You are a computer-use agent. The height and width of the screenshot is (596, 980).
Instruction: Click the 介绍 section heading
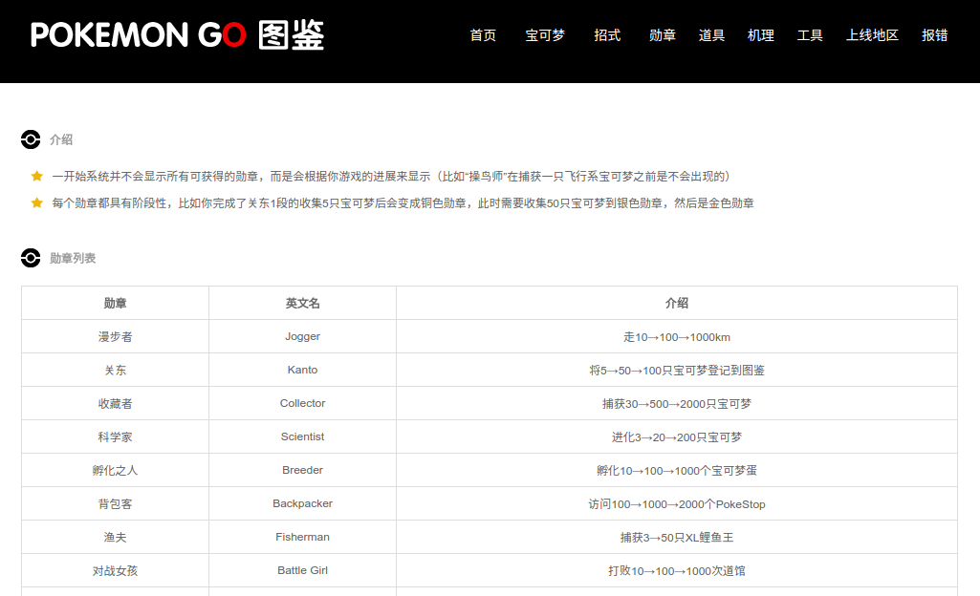click(x=61, y=139)
